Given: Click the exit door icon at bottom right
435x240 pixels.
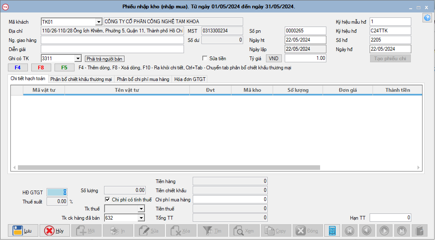Looking at the screenshot, I should (419, 230).
